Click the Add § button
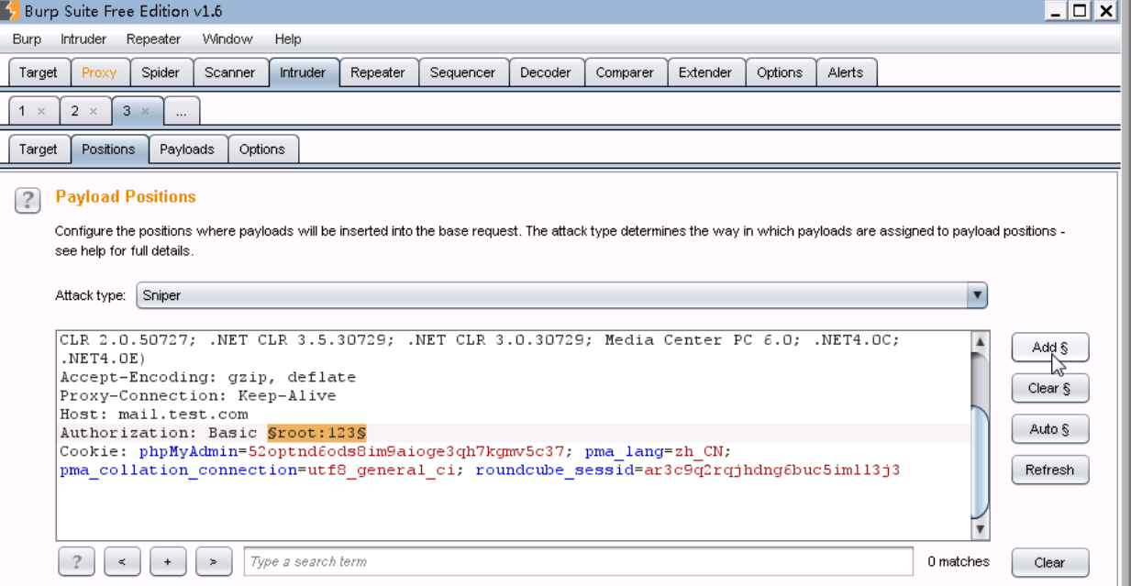Screen dimensions: 1131x586 tap(1050, 348)
